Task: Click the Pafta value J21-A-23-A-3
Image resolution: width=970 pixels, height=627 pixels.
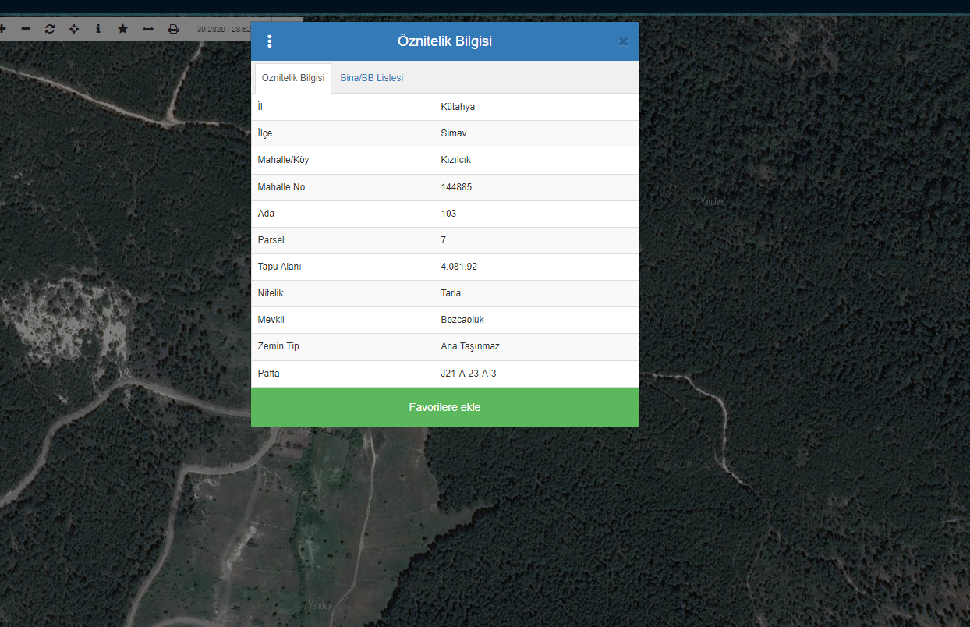Action: (469, 374)
